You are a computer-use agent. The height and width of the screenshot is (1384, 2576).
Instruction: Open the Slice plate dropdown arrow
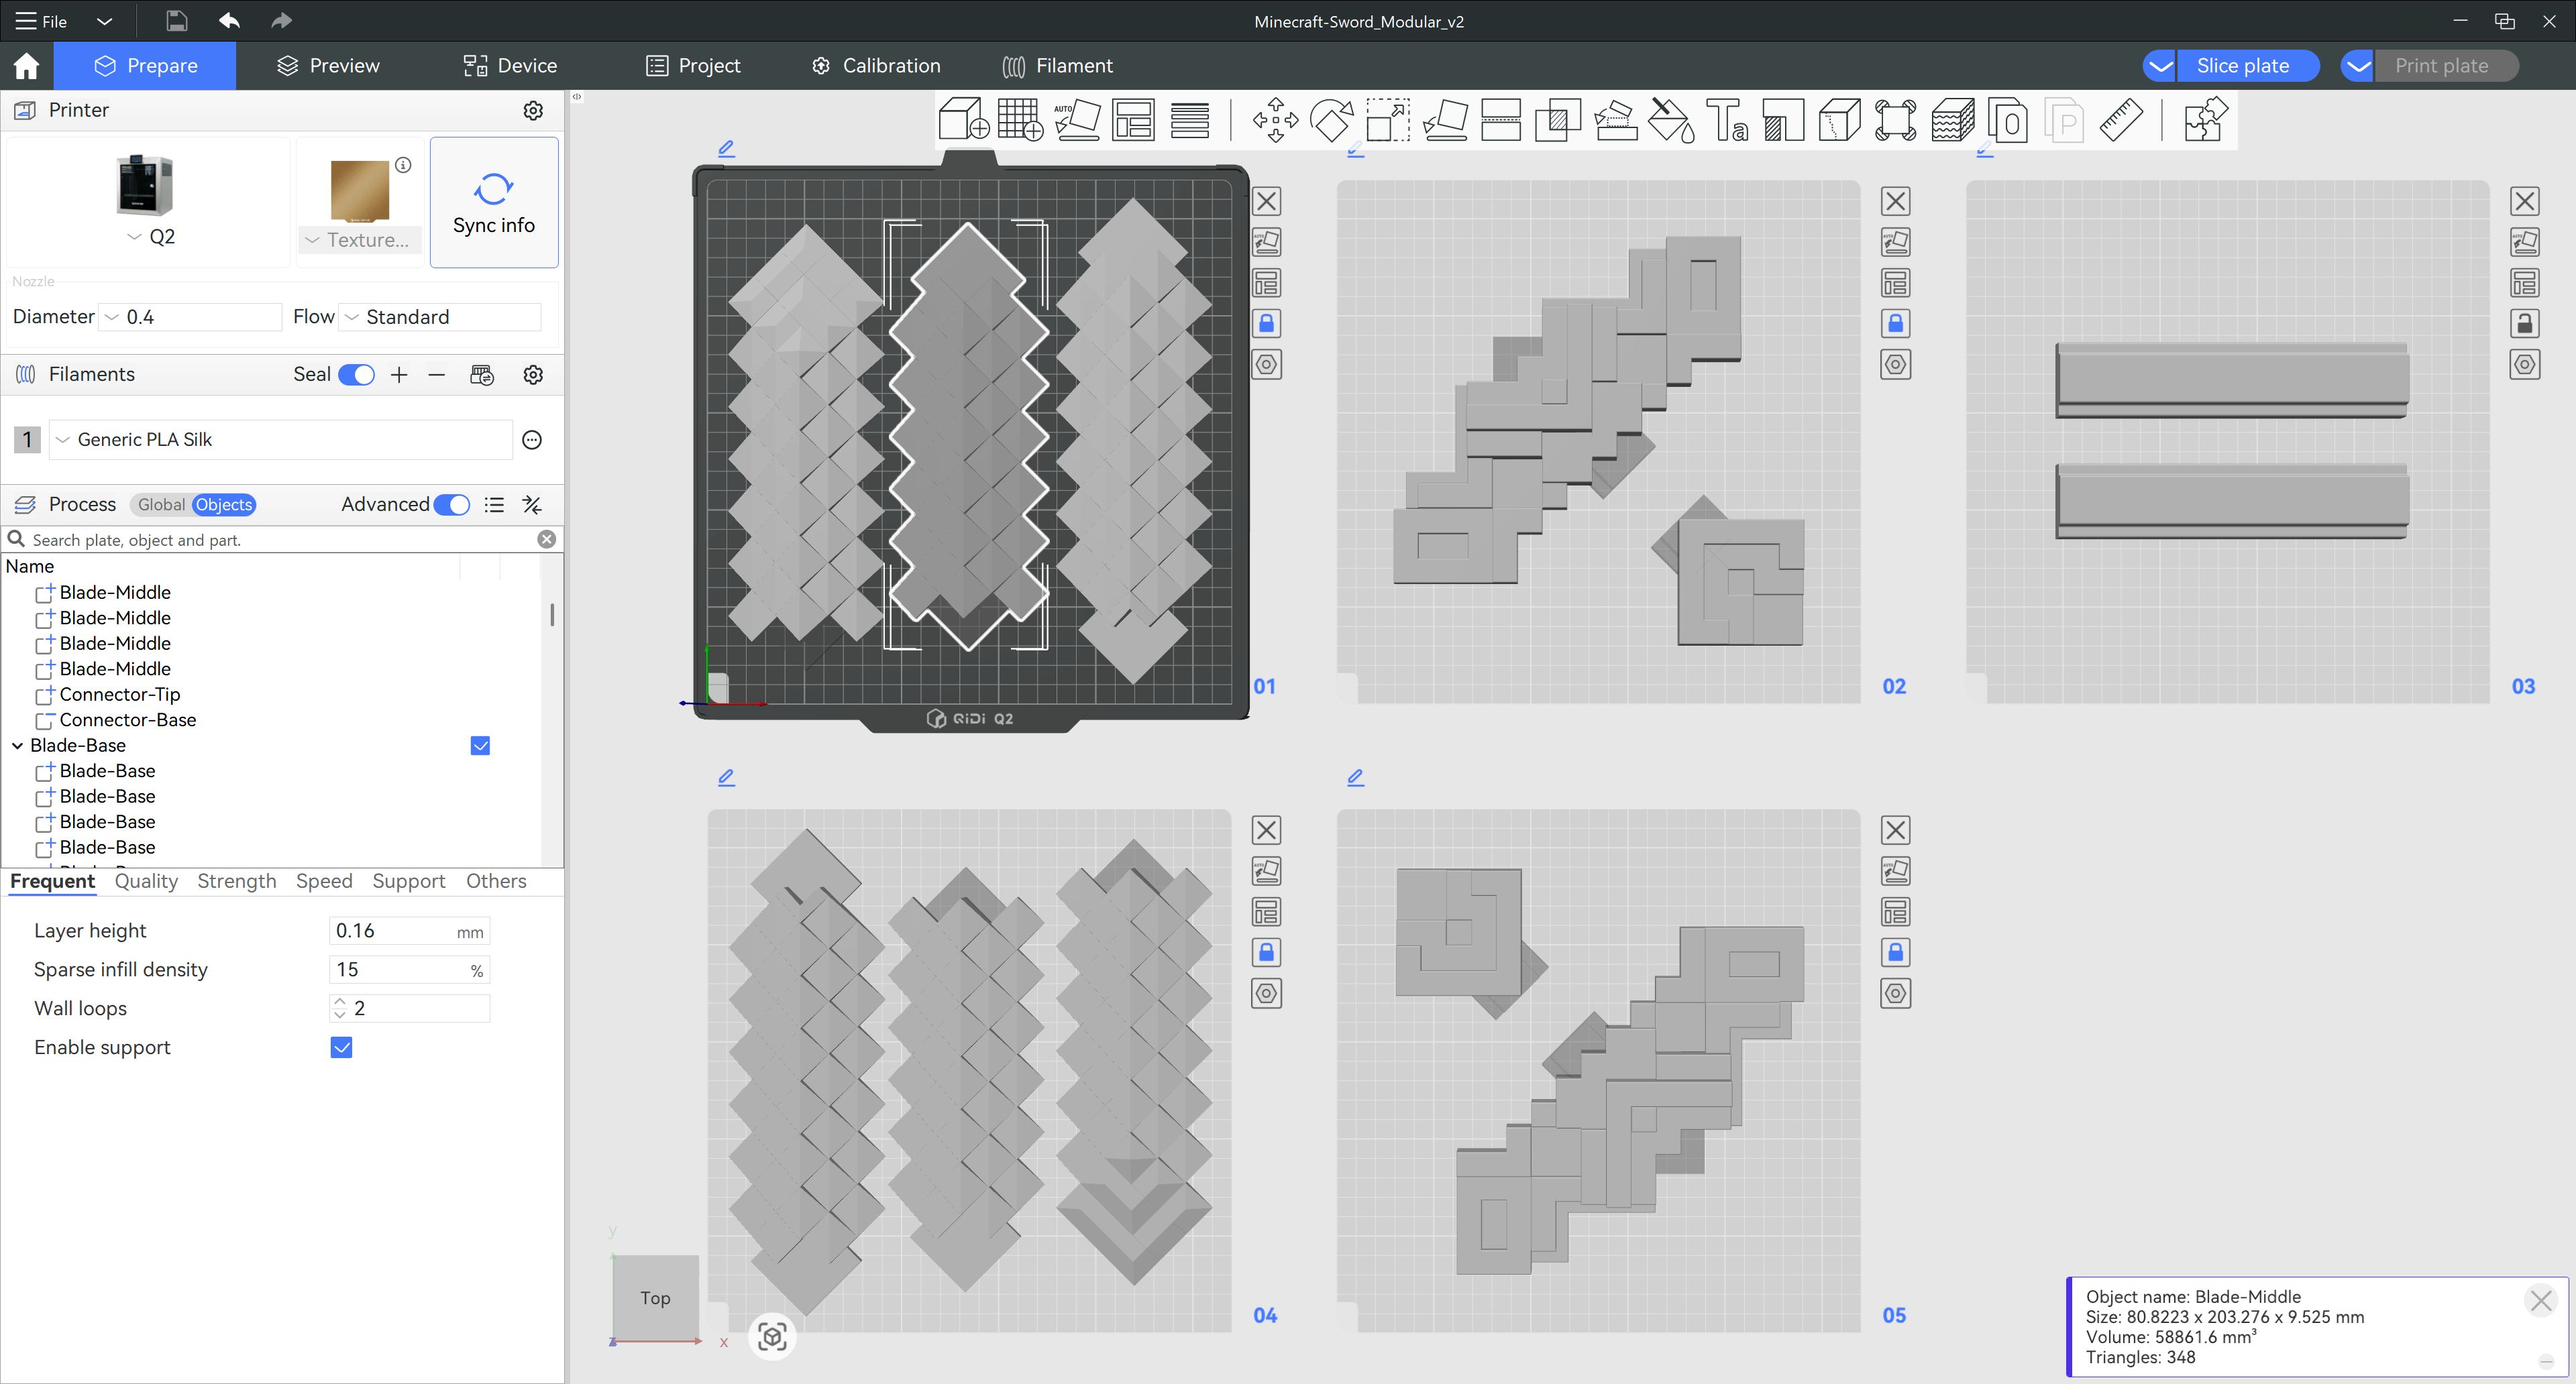point(2160,66)
